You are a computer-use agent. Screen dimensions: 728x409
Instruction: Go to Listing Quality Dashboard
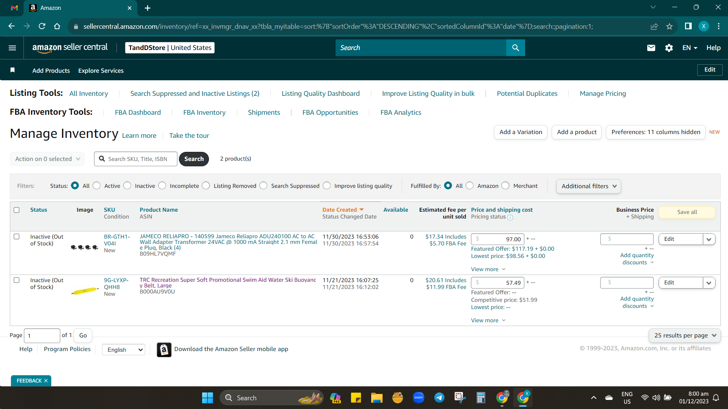click(321, 94)
